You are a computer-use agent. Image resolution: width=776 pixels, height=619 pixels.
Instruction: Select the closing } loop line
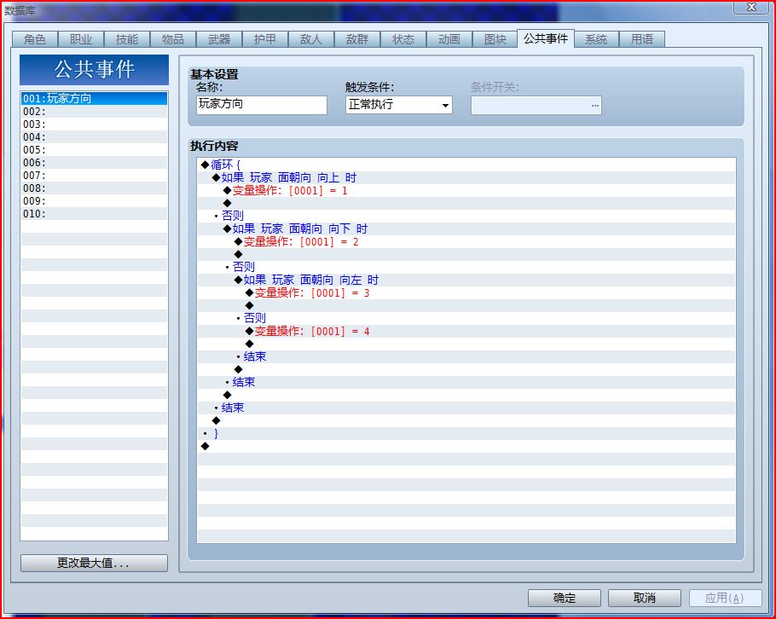point(466,433)
